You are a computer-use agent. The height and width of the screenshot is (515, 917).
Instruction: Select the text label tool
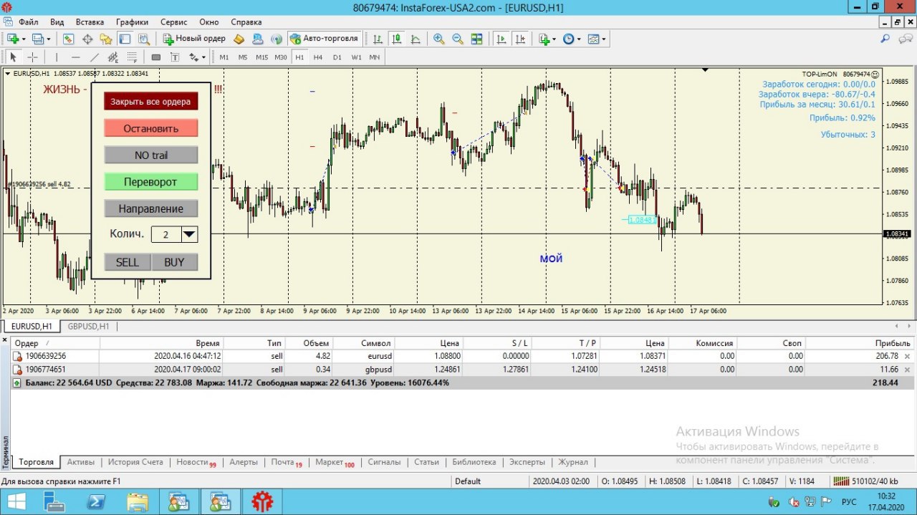[175, 57]
